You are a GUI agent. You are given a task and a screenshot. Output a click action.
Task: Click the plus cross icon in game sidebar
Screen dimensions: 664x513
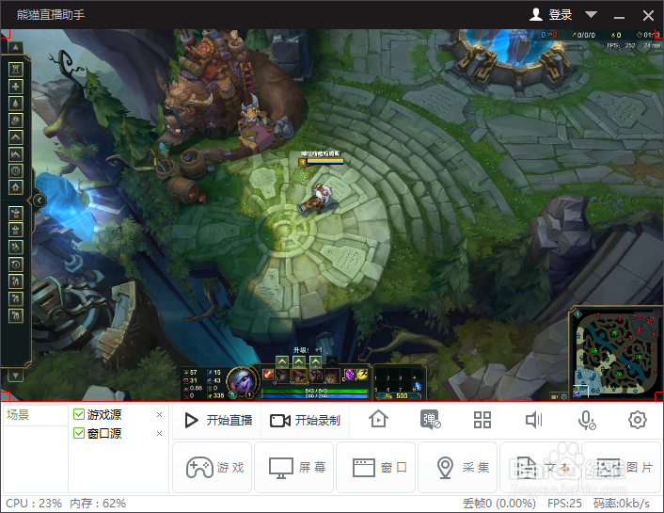[x=16, y=87]
